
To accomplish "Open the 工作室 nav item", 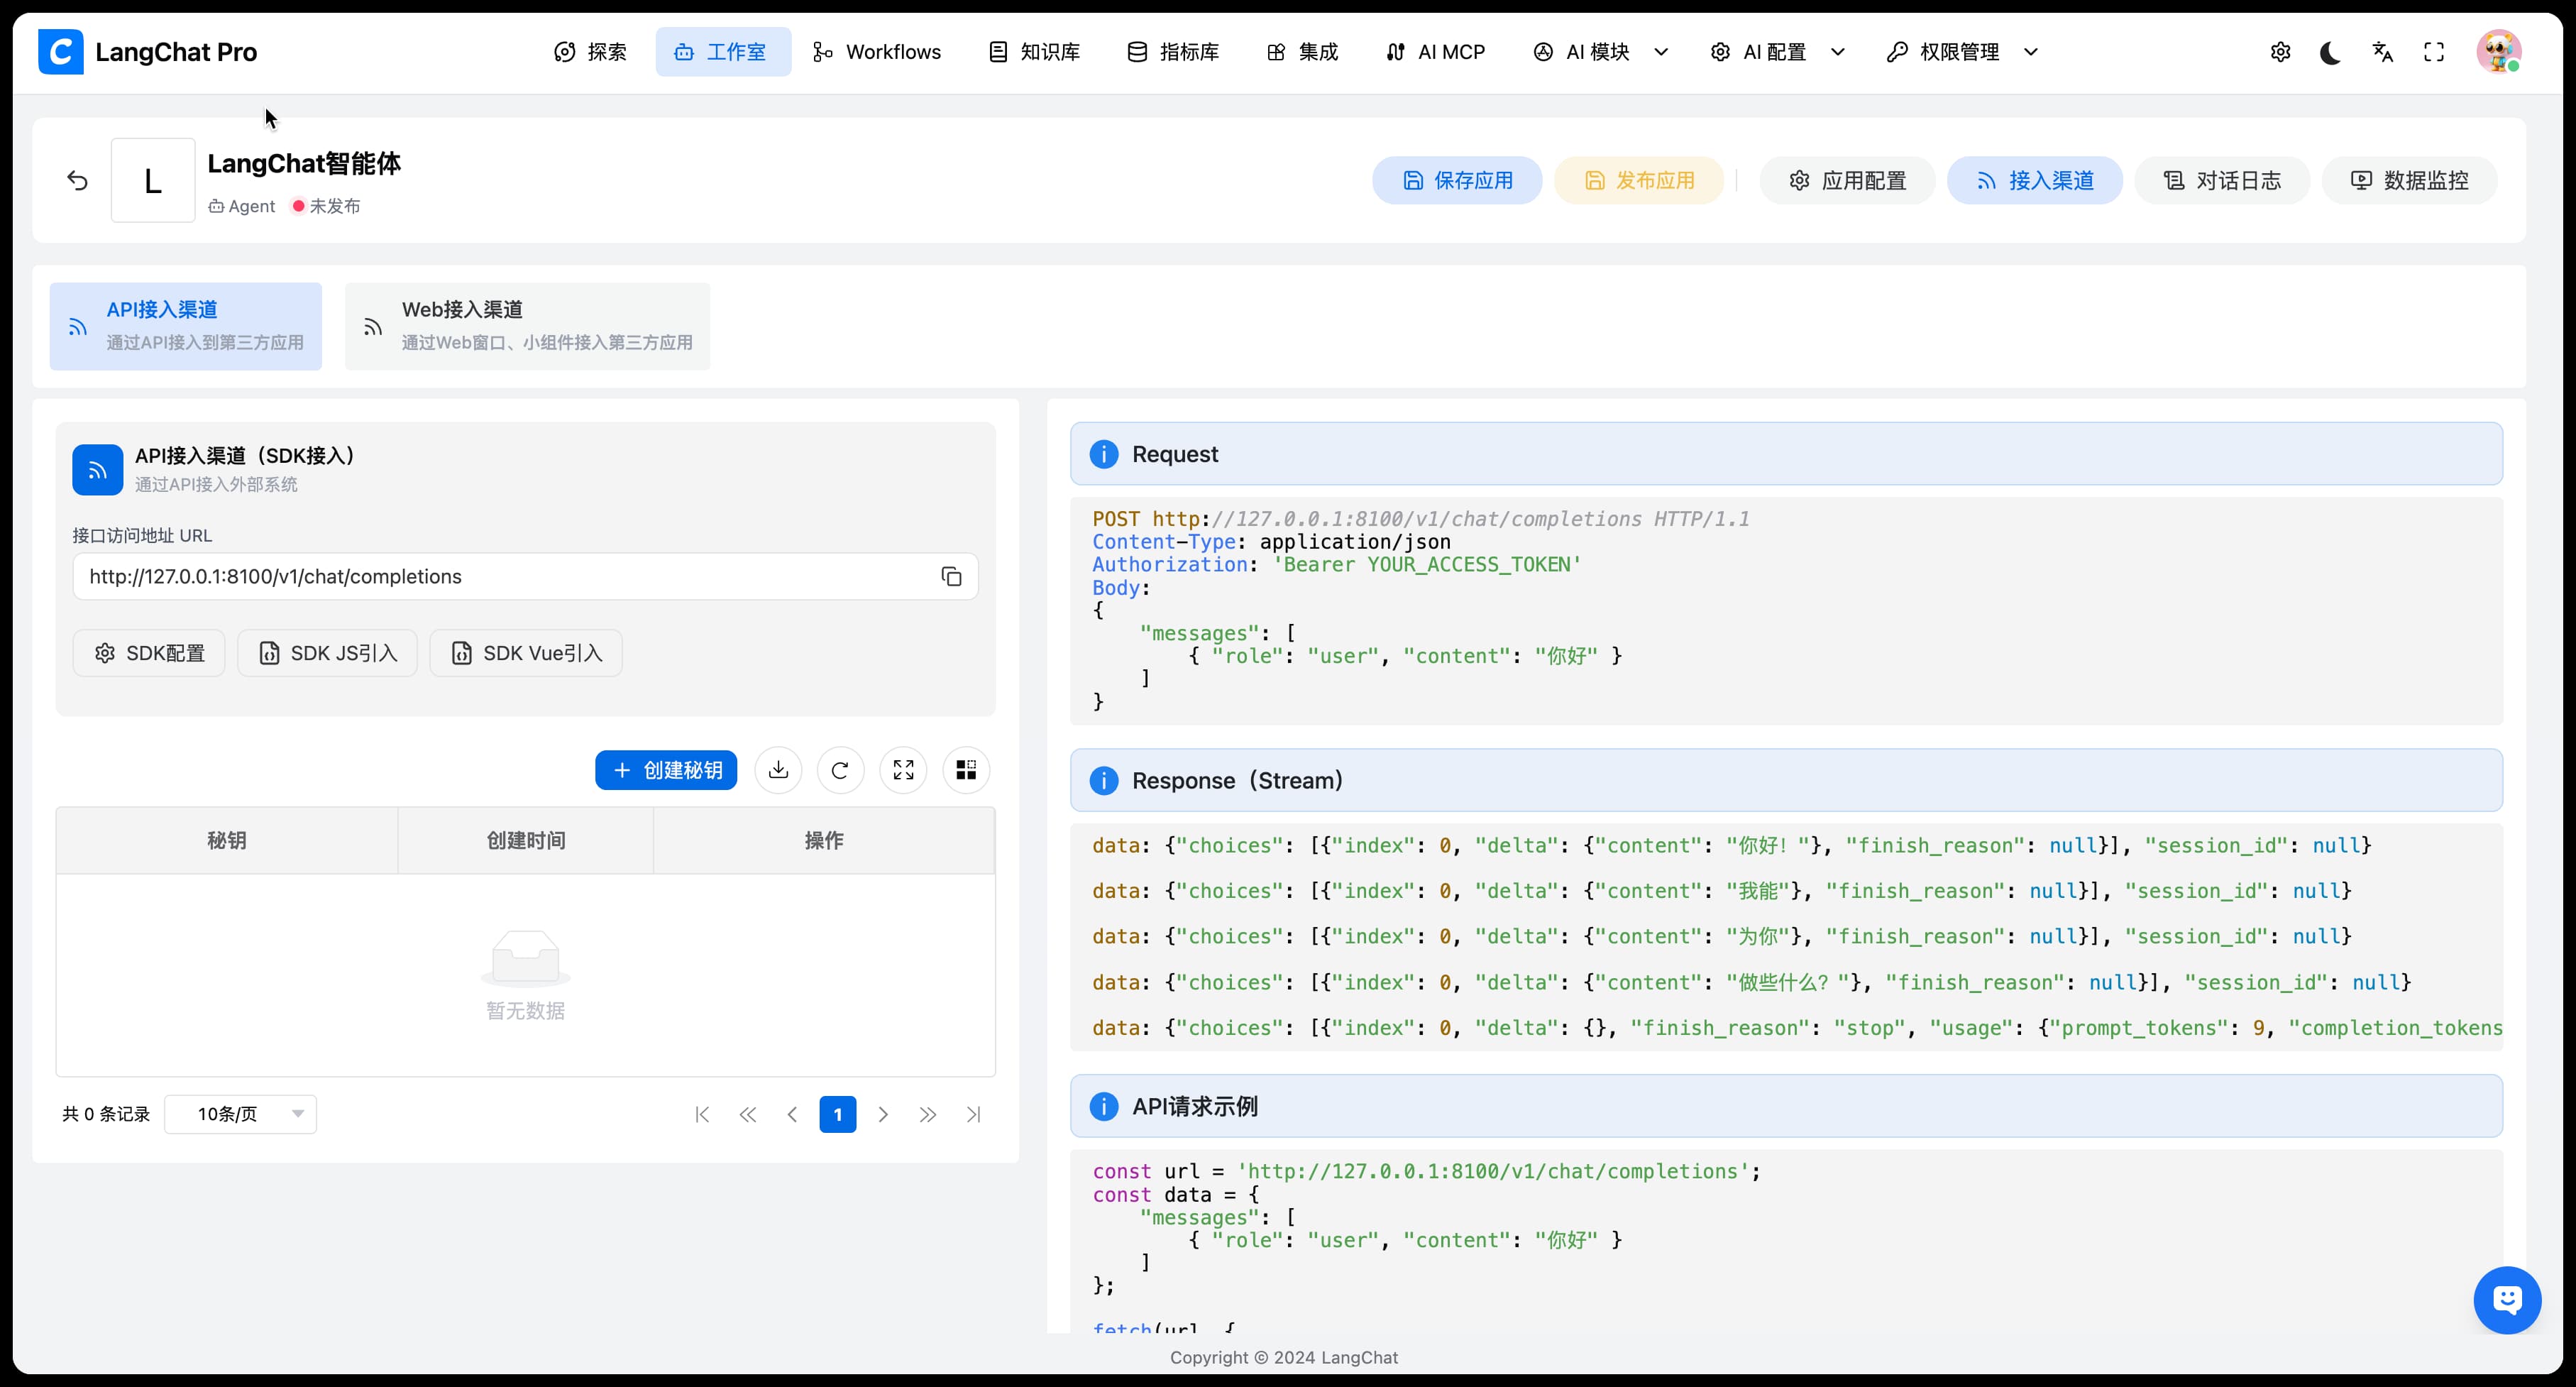I will click(x=723, y=52).
